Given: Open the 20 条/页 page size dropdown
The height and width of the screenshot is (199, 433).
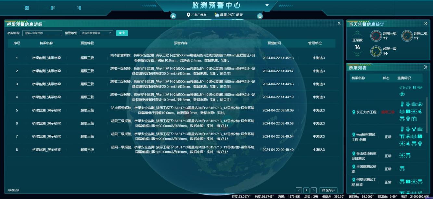Looking at the screenshot, I should pos(328,190).
